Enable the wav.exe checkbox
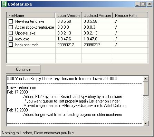 11,39
